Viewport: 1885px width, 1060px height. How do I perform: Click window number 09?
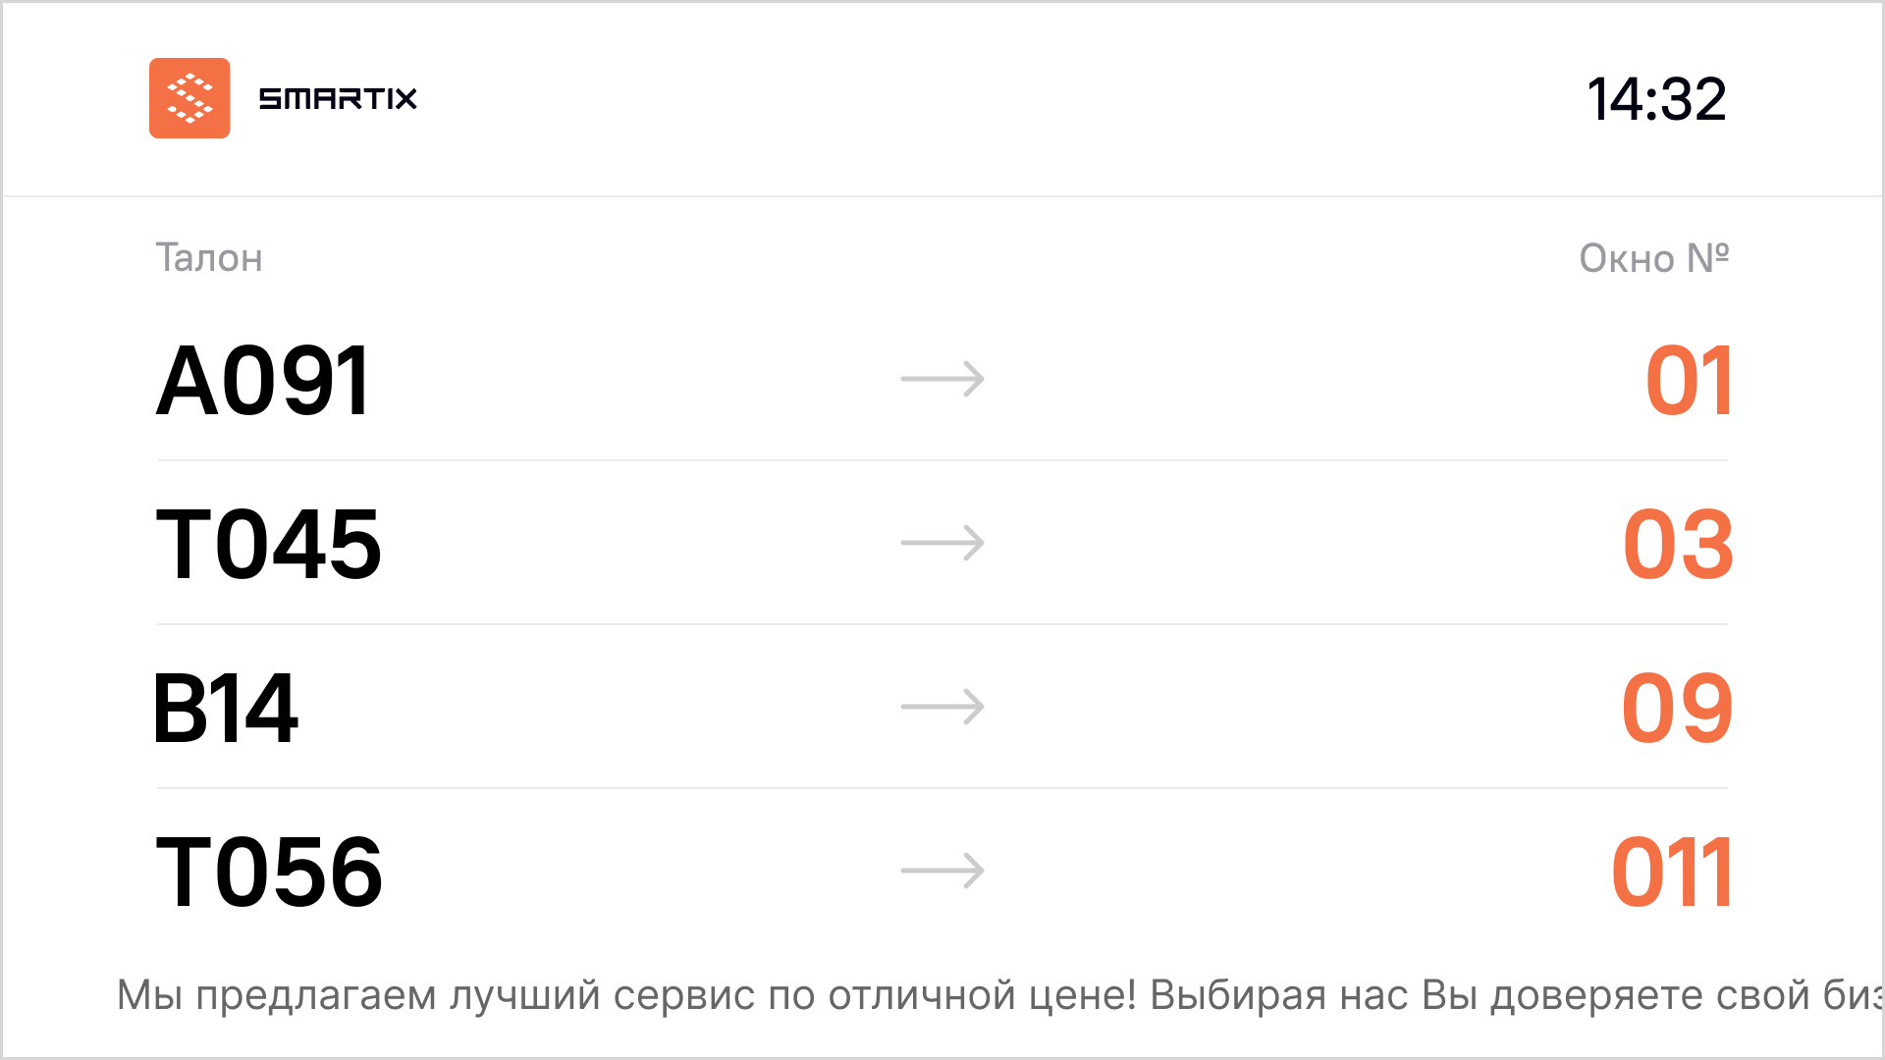pyautogui.click(x=1677, y=709)
